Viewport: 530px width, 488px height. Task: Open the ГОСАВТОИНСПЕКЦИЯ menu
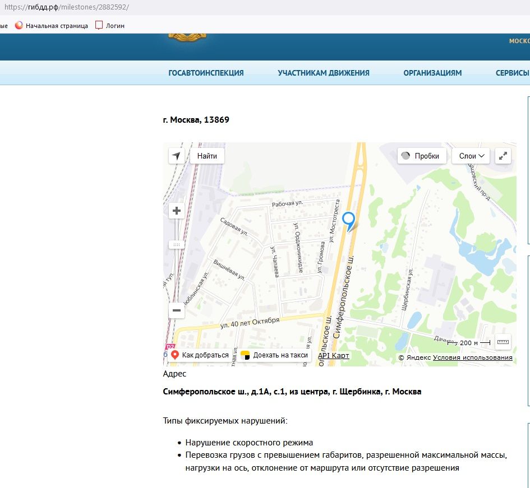click(x=206, y=73)
